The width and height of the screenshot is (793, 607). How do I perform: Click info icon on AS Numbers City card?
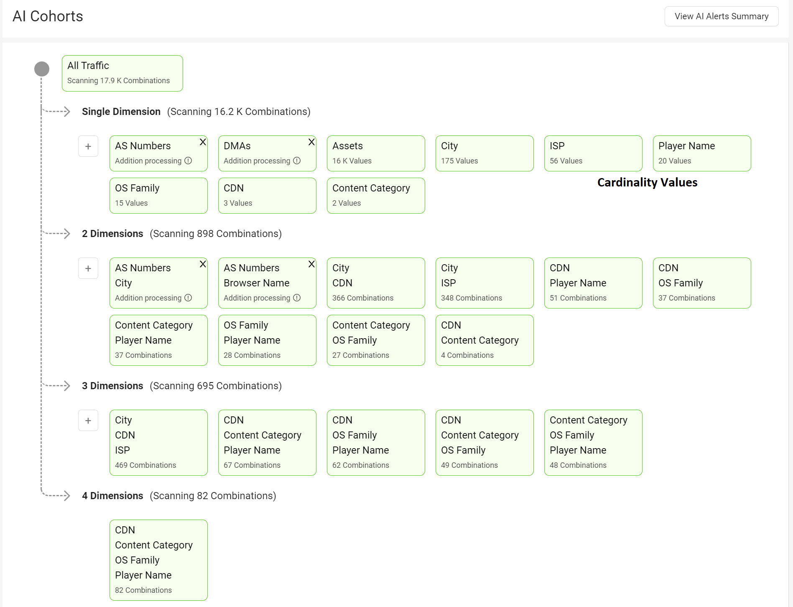coord(188,298)
